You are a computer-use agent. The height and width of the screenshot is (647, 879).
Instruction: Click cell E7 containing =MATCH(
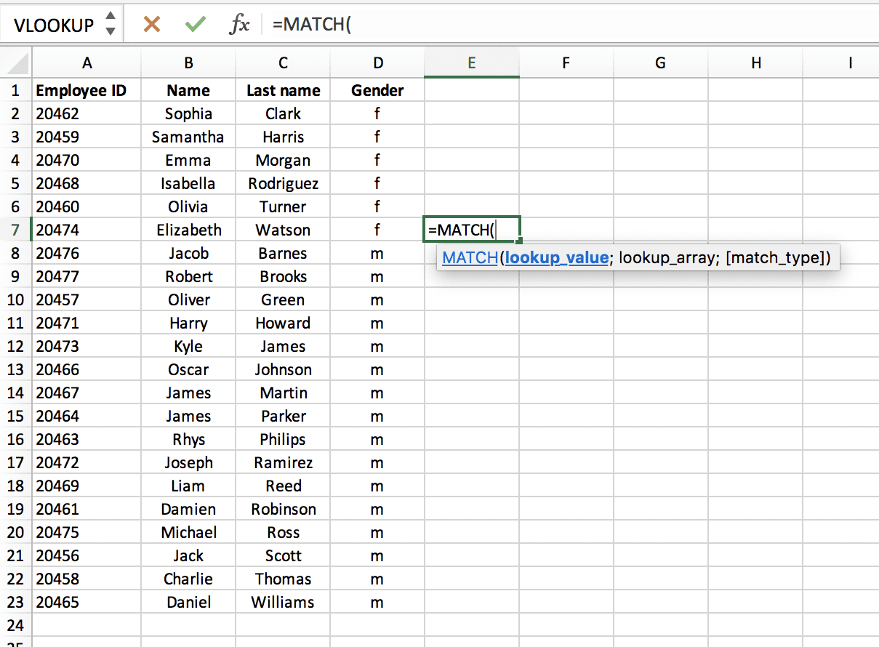point(471,229)
